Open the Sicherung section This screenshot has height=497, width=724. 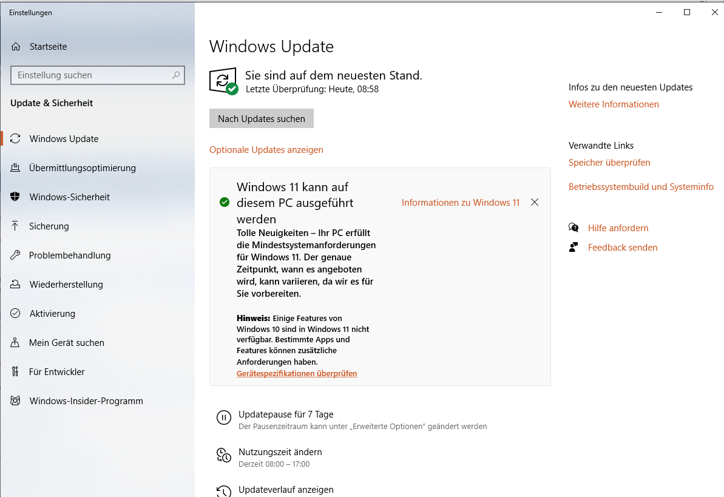pyautogui.click(x=49, y=226)
